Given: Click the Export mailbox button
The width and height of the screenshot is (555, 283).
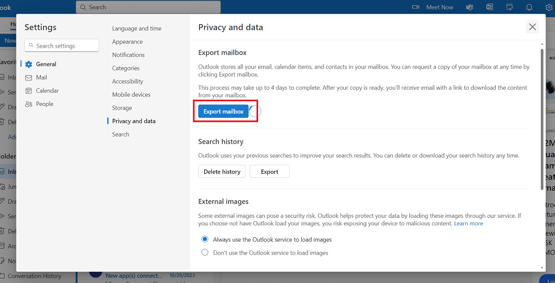Looking at the screenshot, I should point(223,111).
